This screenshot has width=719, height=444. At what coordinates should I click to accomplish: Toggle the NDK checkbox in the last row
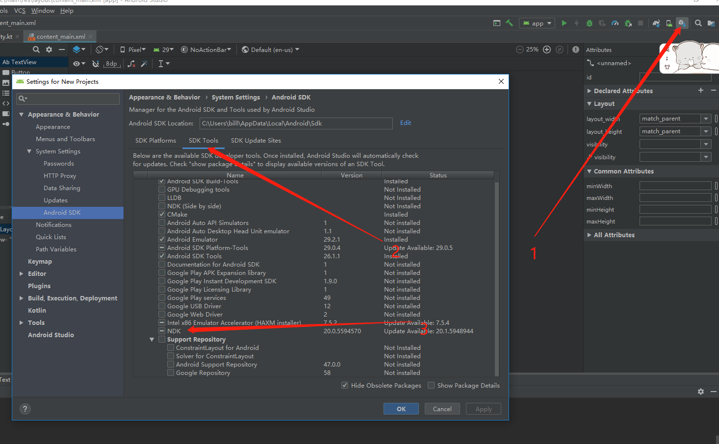[162, 331]
